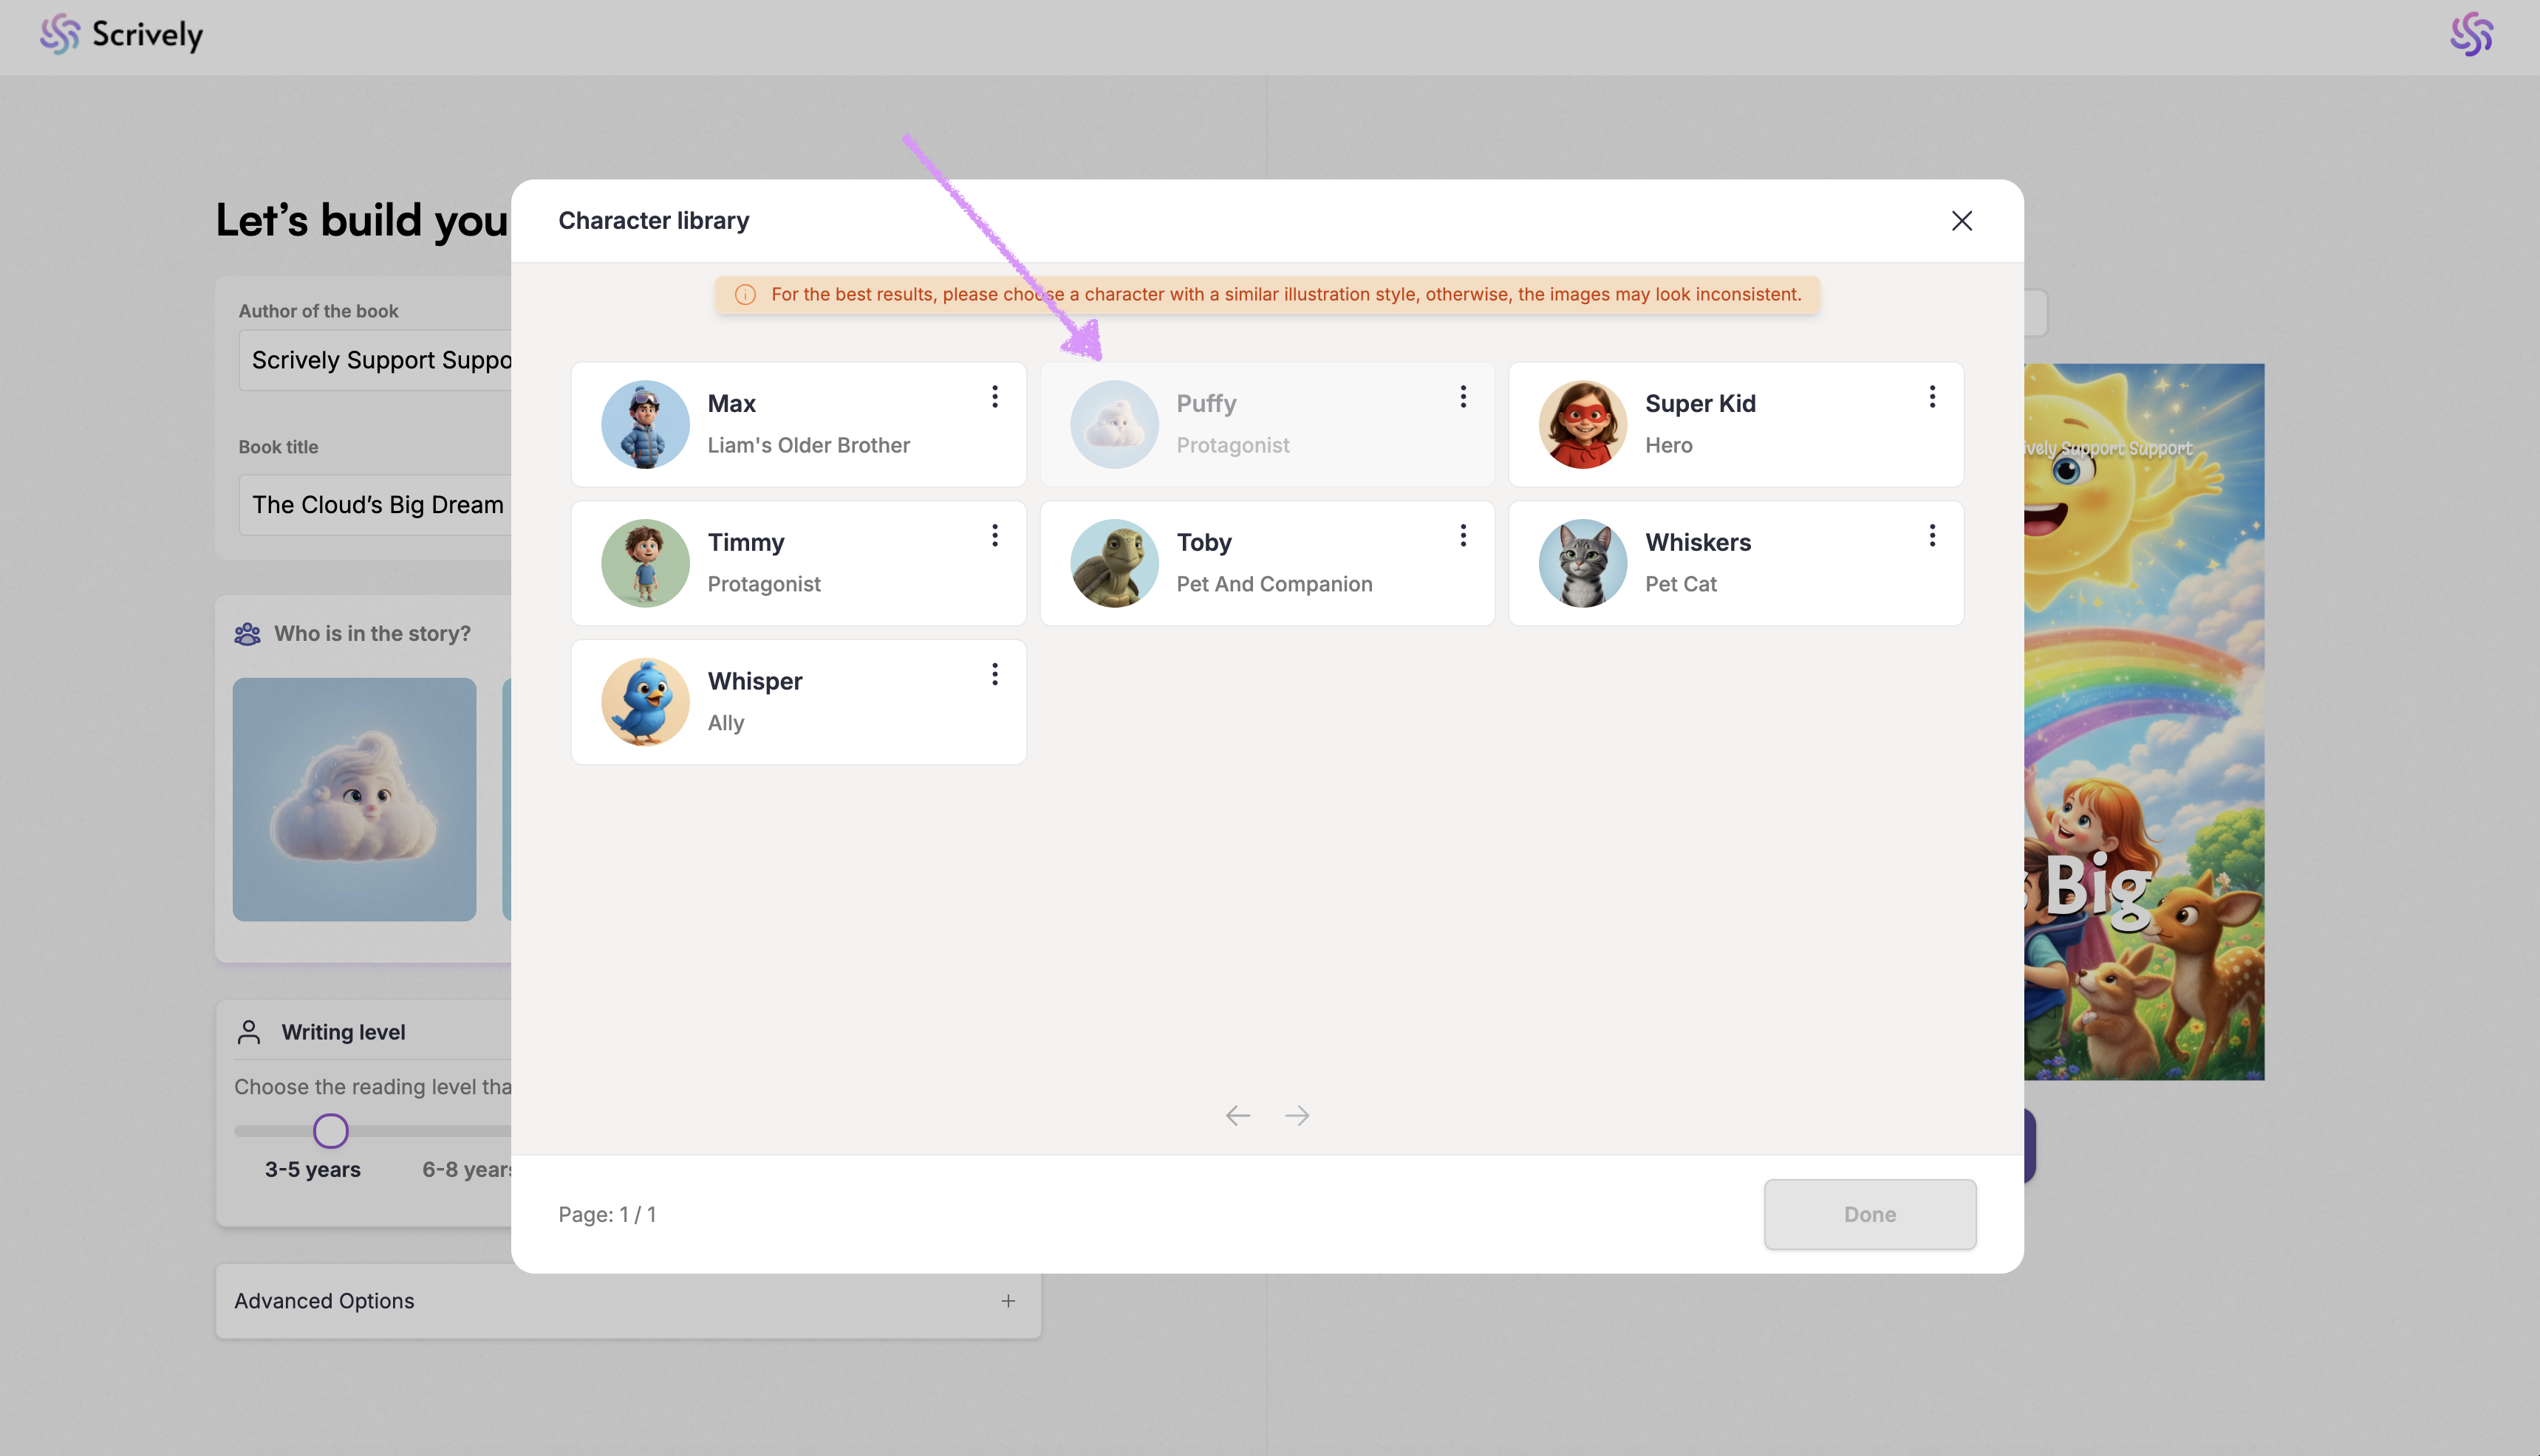
Task: Click the Puffy cloud thumbnail in story
Action: click(x=354, y=799)
